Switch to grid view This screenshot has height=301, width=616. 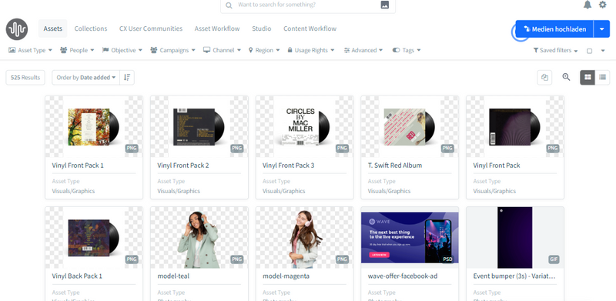click(588, 78)
